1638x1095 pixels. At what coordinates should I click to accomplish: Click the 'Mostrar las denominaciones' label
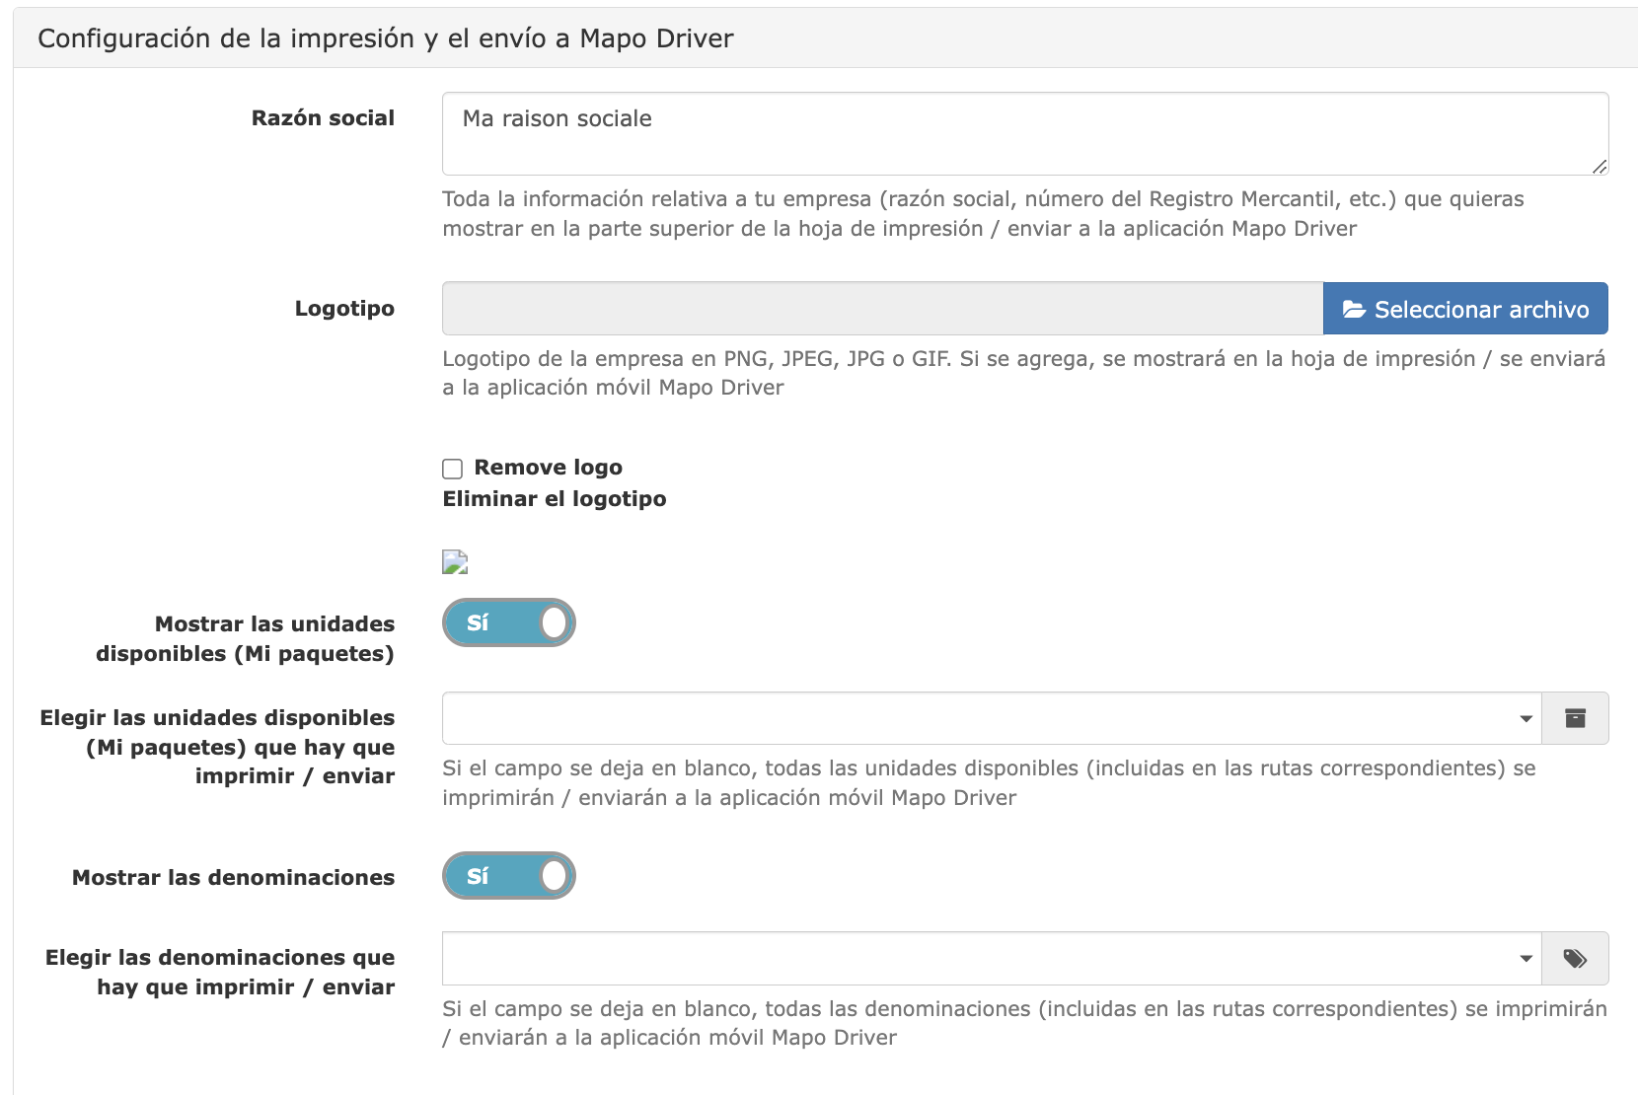pyautogui.click(x=233, y=878)
